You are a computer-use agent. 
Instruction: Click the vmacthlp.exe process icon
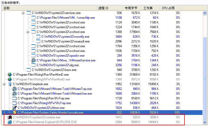pyautogui.click(x=33, y=18)
